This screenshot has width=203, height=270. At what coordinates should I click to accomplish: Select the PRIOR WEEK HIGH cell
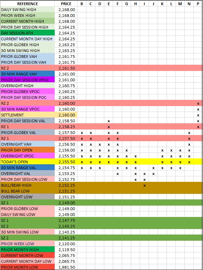point(28,15)
